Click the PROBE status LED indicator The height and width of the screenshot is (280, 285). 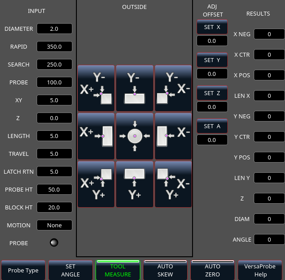tap(54, 242)
